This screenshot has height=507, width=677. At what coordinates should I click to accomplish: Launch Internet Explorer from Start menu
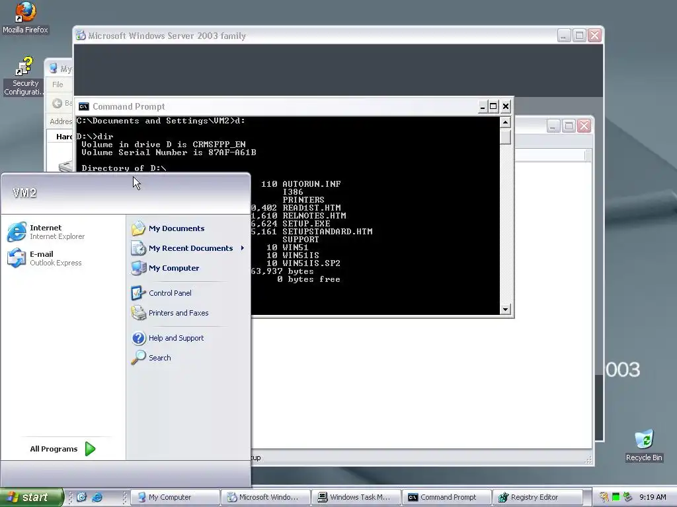coord(46,232)
